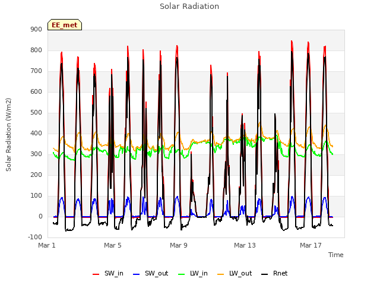Click the blue SW_out legend marker
This screenshot has width=380, height=285.
tap(137, 274)
